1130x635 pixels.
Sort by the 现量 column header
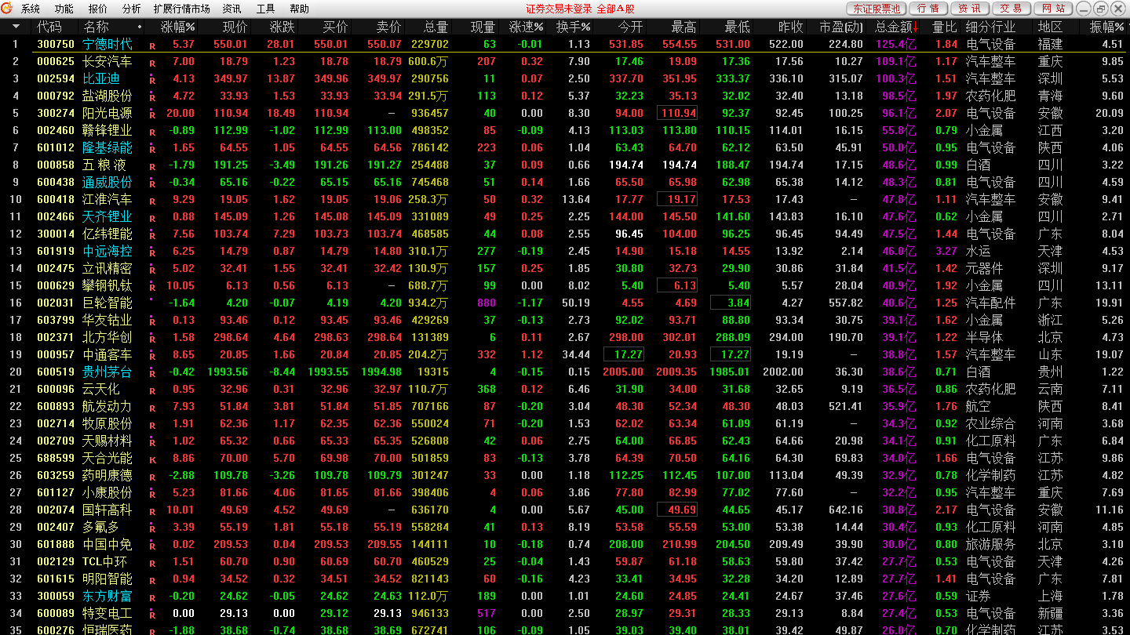[483, 27]
